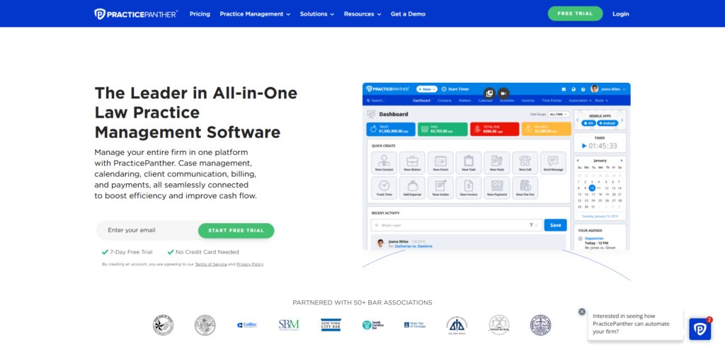This screenshot has width=725, height=354.
Task: Click the PracticePanther logo in header
Action: click(136, 14)
